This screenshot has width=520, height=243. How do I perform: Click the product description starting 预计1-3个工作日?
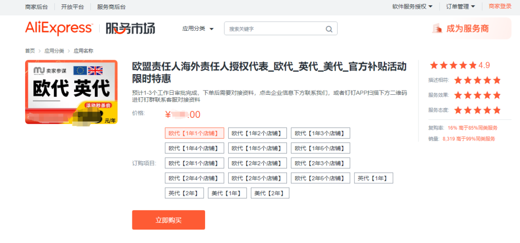(269, 96)
